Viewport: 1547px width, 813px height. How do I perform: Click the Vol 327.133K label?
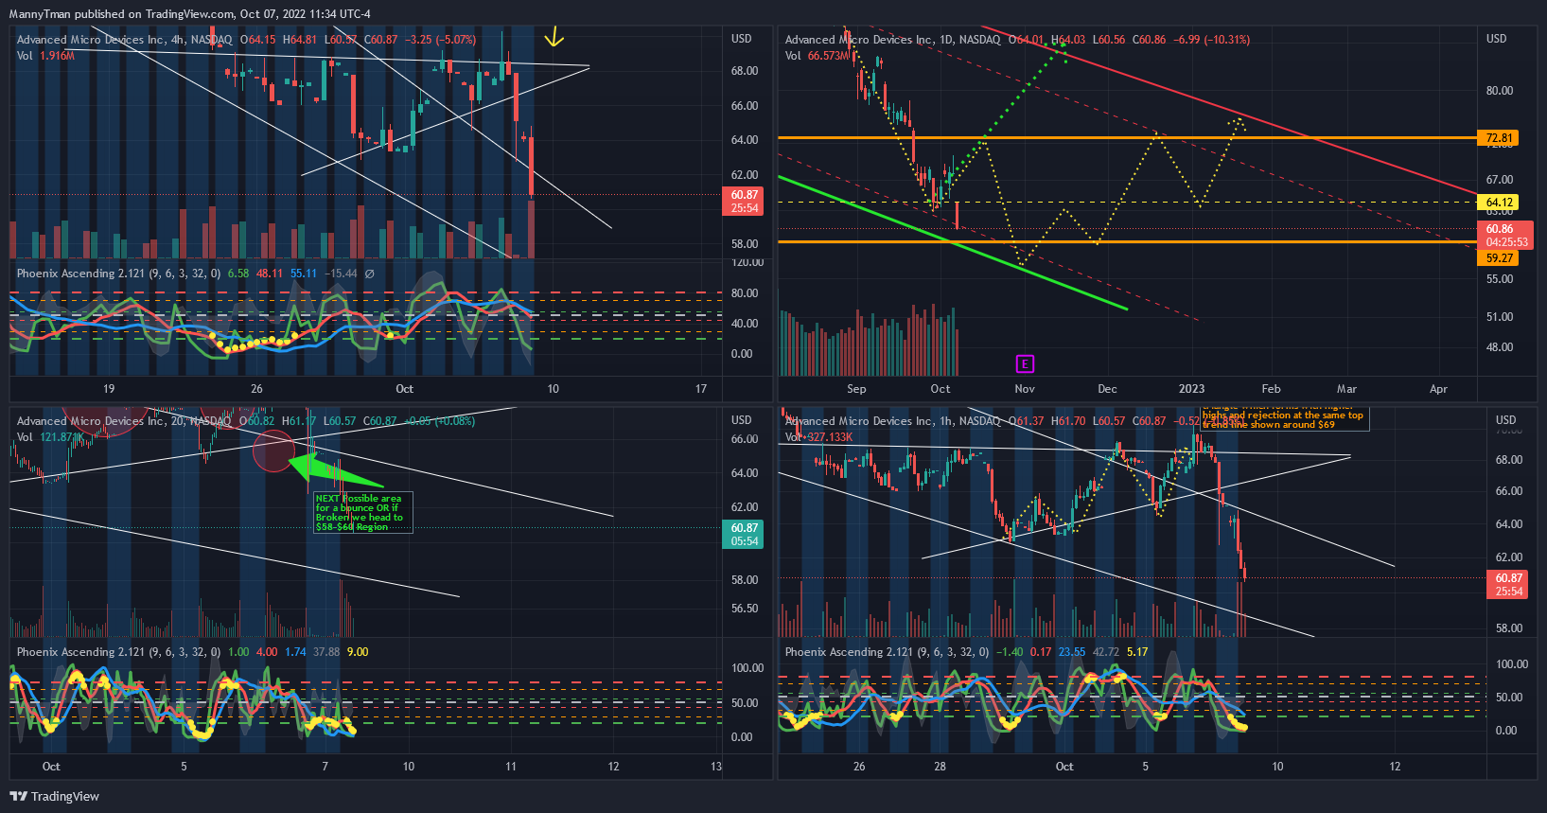click(819, 437)
